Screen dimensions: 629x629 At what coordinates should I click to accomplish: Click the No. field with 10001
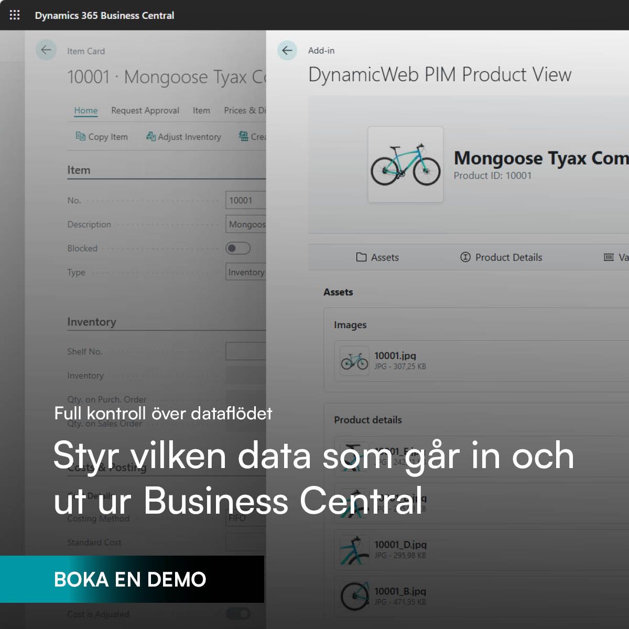(246, 200)
